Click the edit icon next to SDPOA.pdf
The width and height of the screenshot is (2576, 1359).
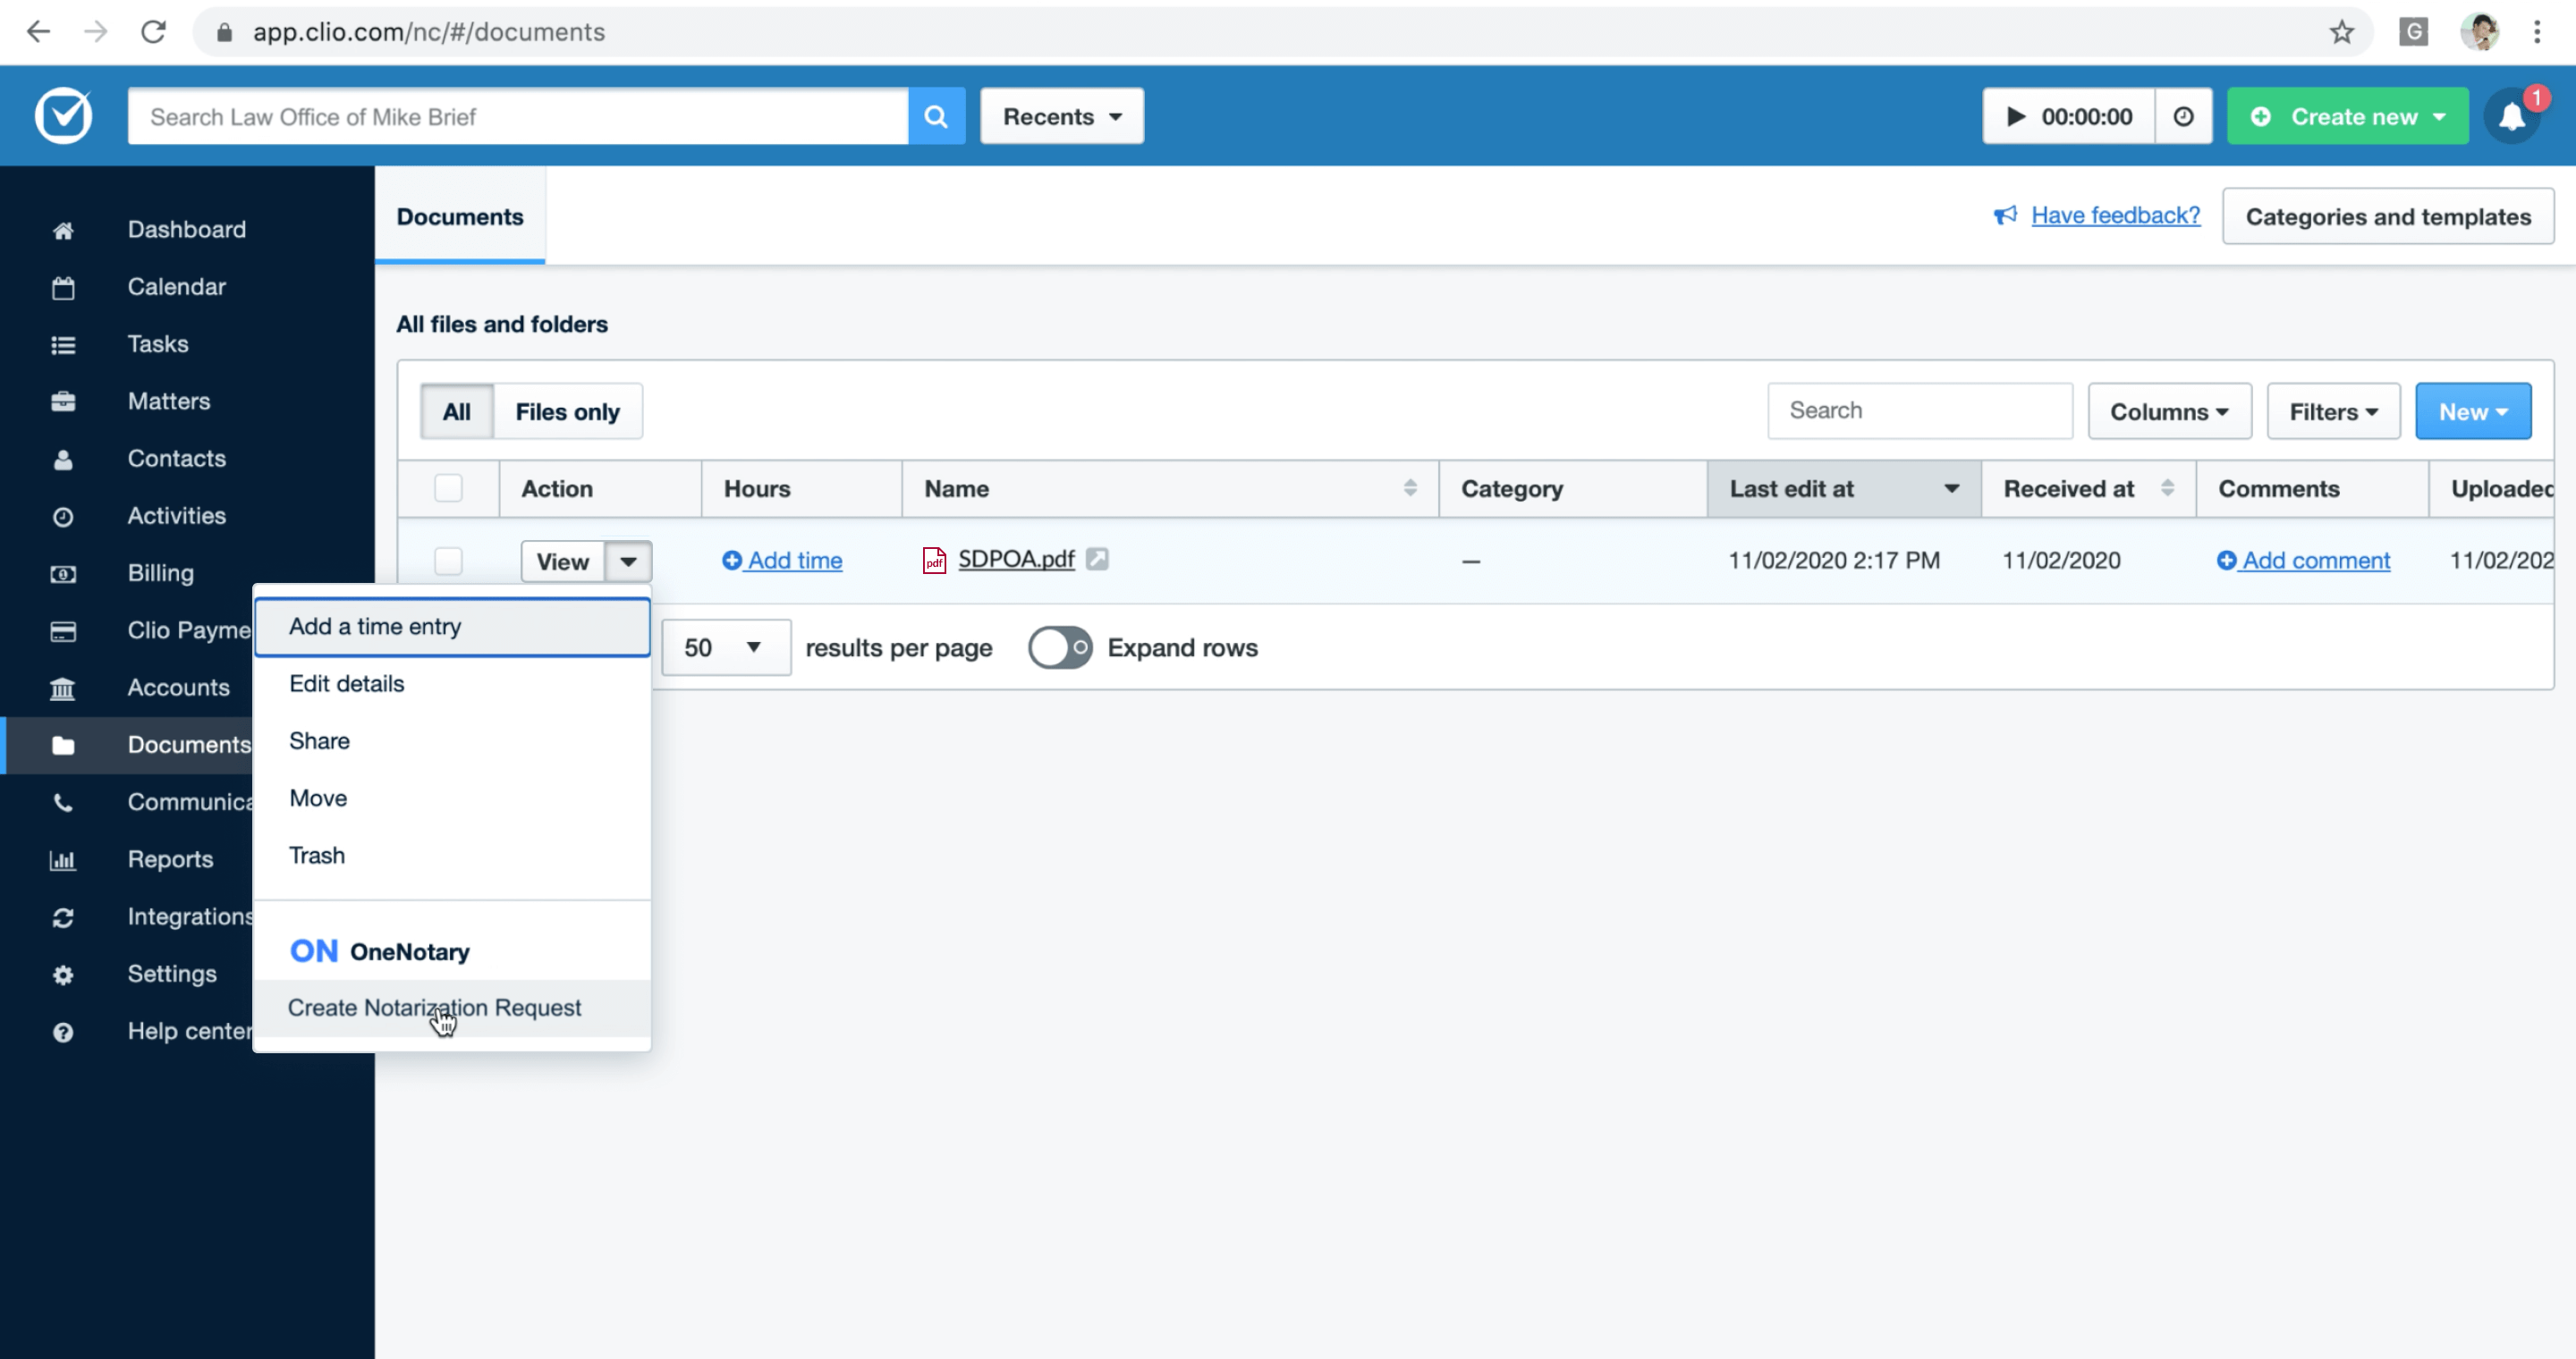pos(1097,559)
